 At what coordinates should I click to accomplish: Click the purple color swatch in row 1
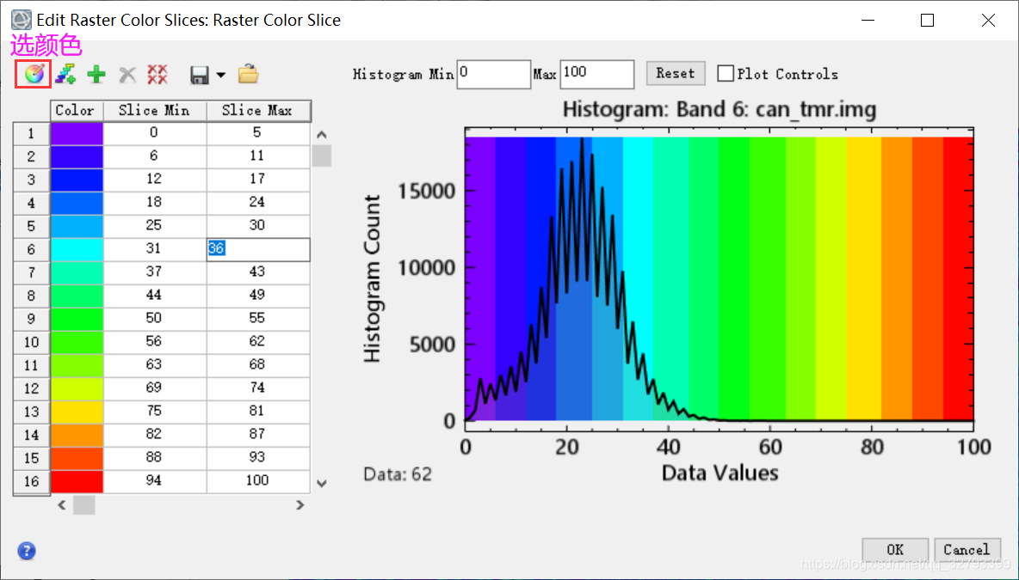[x=77, y=133]
